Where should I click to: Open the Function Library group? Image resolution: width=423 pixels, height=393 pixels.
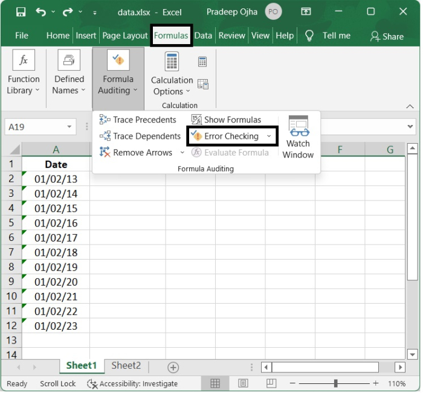tap(24, 72)
